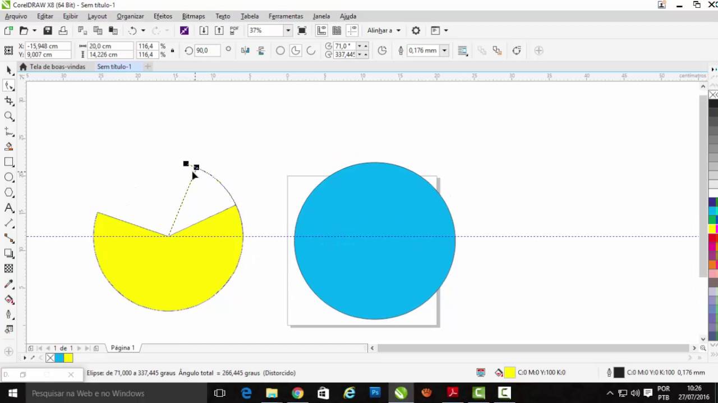Click the Save floppy disk icon
Viewport: 718px width, 403px height.
pyautogui.click(x=48, y=30)
